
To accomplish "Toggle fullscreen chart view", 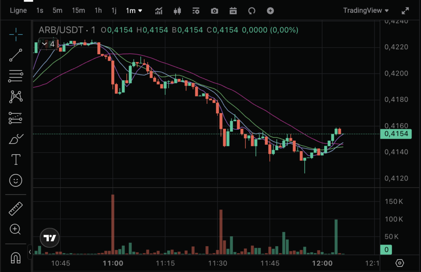I will pos(405,11).
